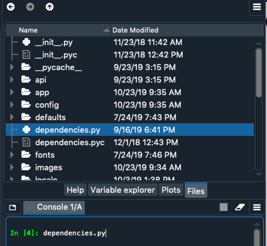Image resolution: width=267 pixels, height=246 pixels.
Task: Click the file list vertical scrollbar thumb
Action: (259, 73)
